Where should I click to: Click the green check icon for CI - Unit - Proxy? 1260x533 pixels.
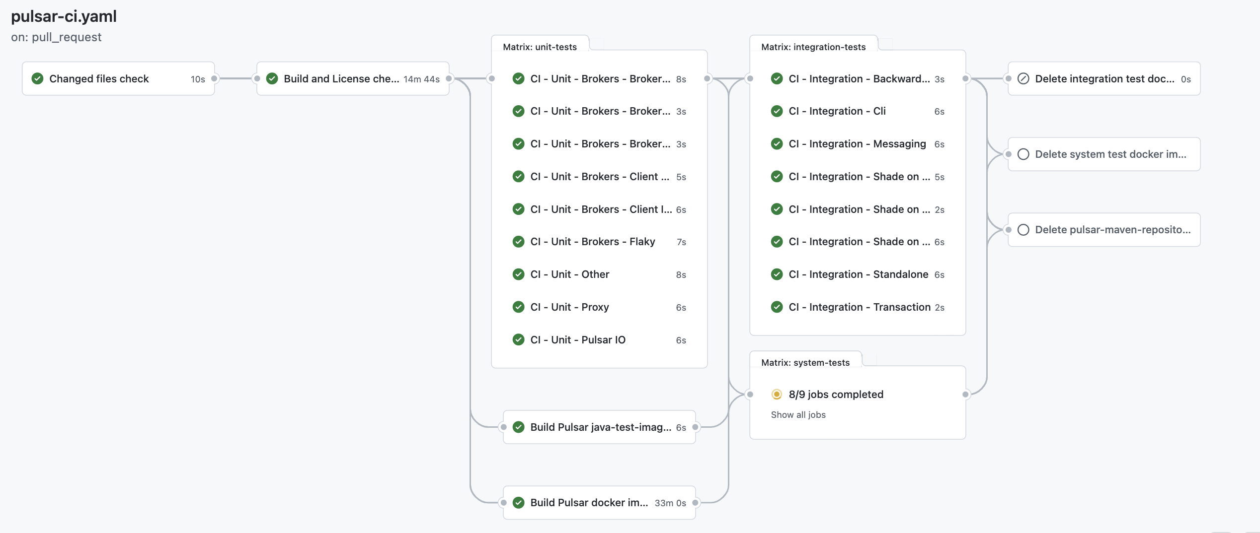click(518, 307)
